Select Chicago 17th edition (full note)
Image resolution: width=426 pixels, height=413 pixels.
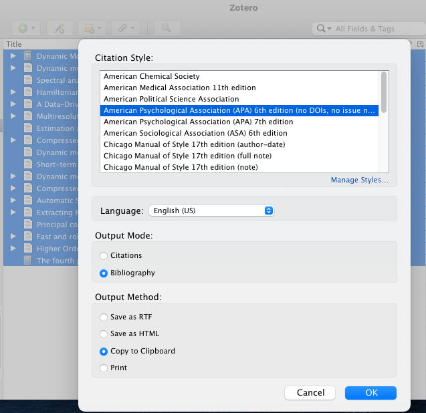point(239,156)
